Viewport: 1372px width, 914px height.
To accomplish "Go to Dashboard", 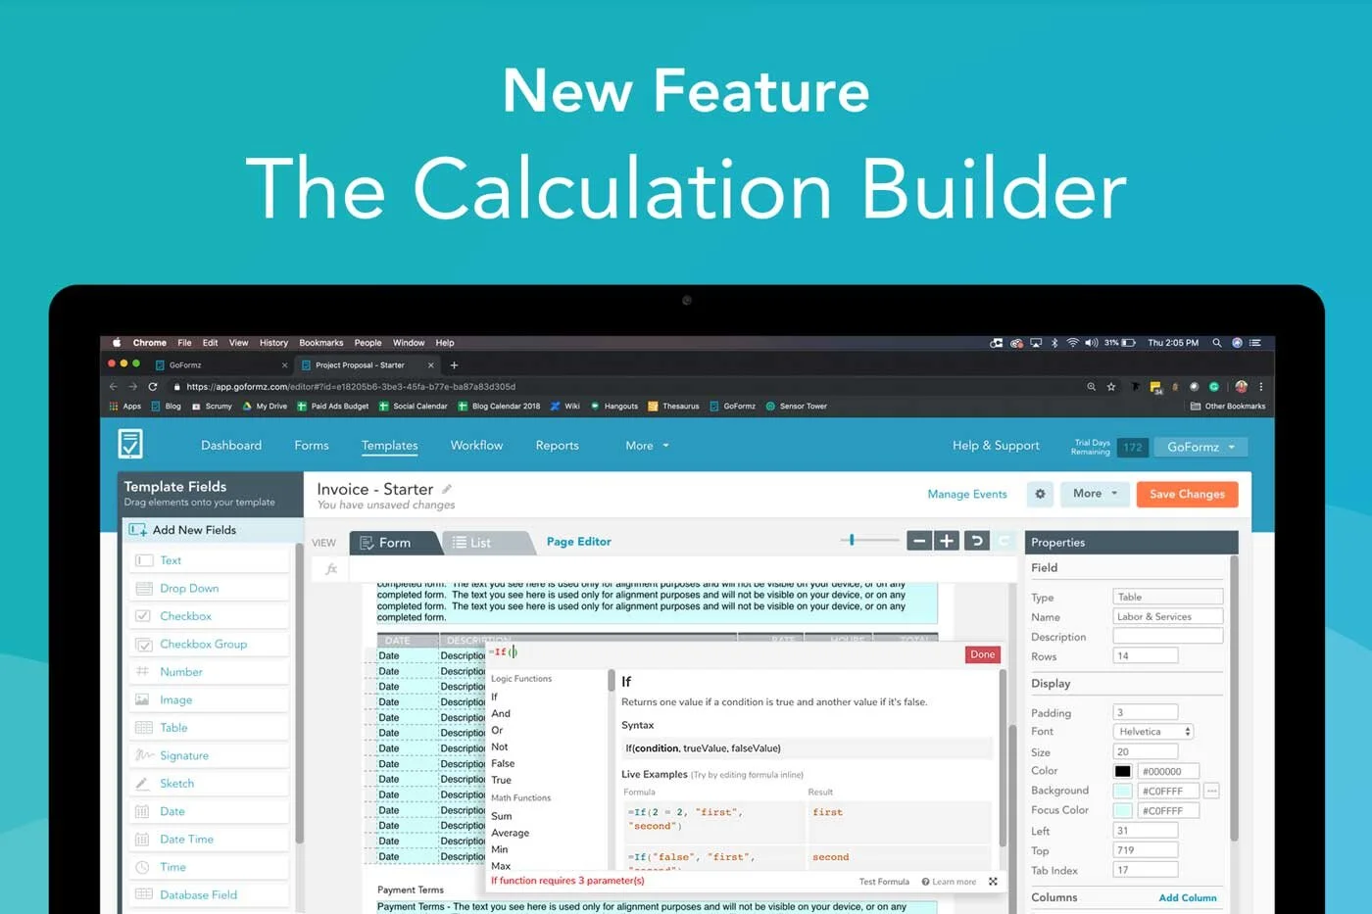I will point(231,445).
